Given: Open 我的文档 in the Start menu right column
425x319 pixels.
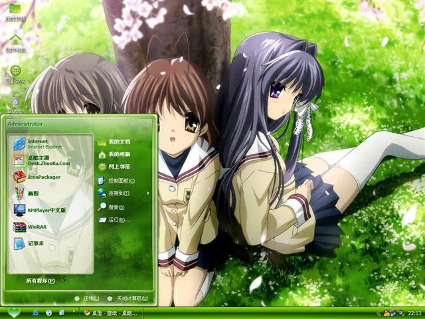Looking at the screenshot, I should (x=114, y=142).
